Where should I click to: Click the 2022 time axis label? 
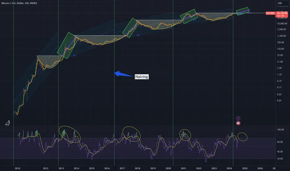click(199, 169)
